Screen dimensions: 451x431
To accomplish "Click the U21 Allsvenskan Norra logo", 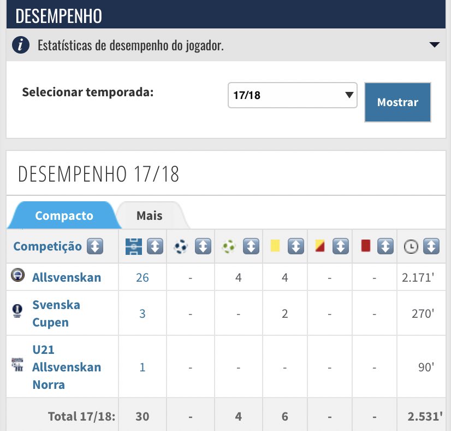I will click(17, 365).
